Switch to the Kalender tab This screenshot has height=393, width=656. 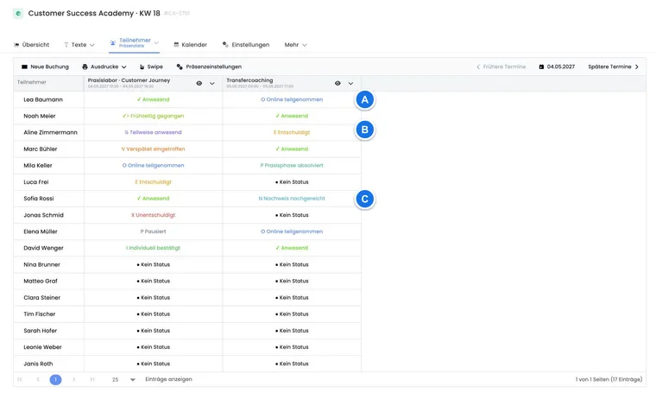point(191,45)
